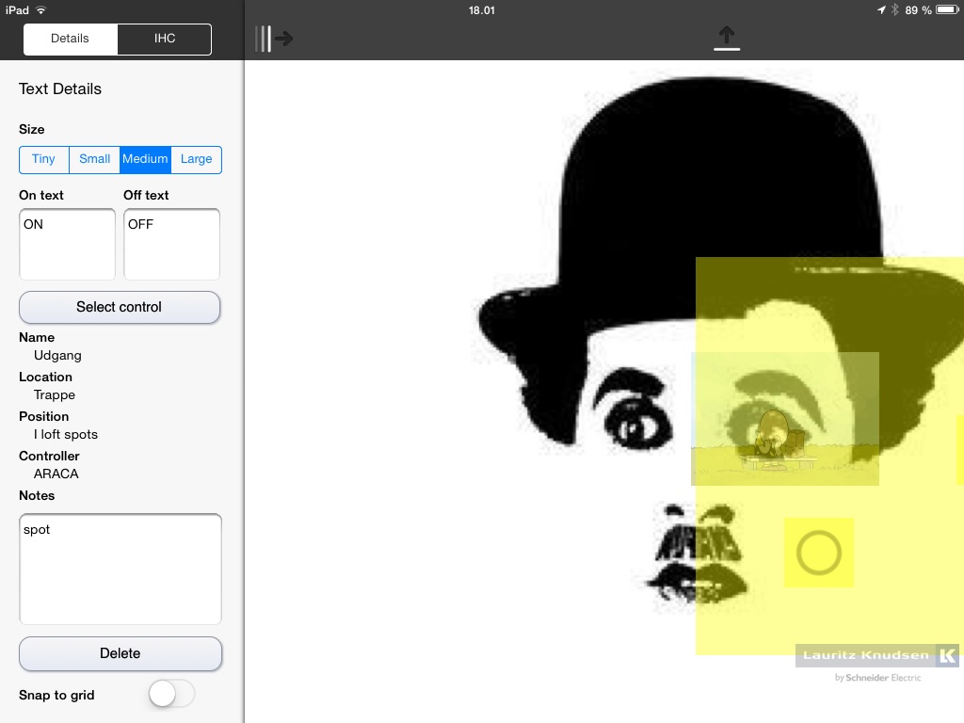Screen dimensions: 964x723
Task: Tap the Lauritz Knudsen logo
Action: tap(877, 656)
